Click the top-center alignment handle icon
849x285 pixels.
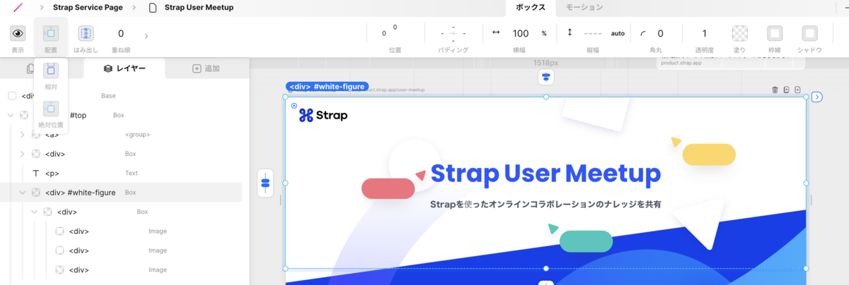[545, 77]
